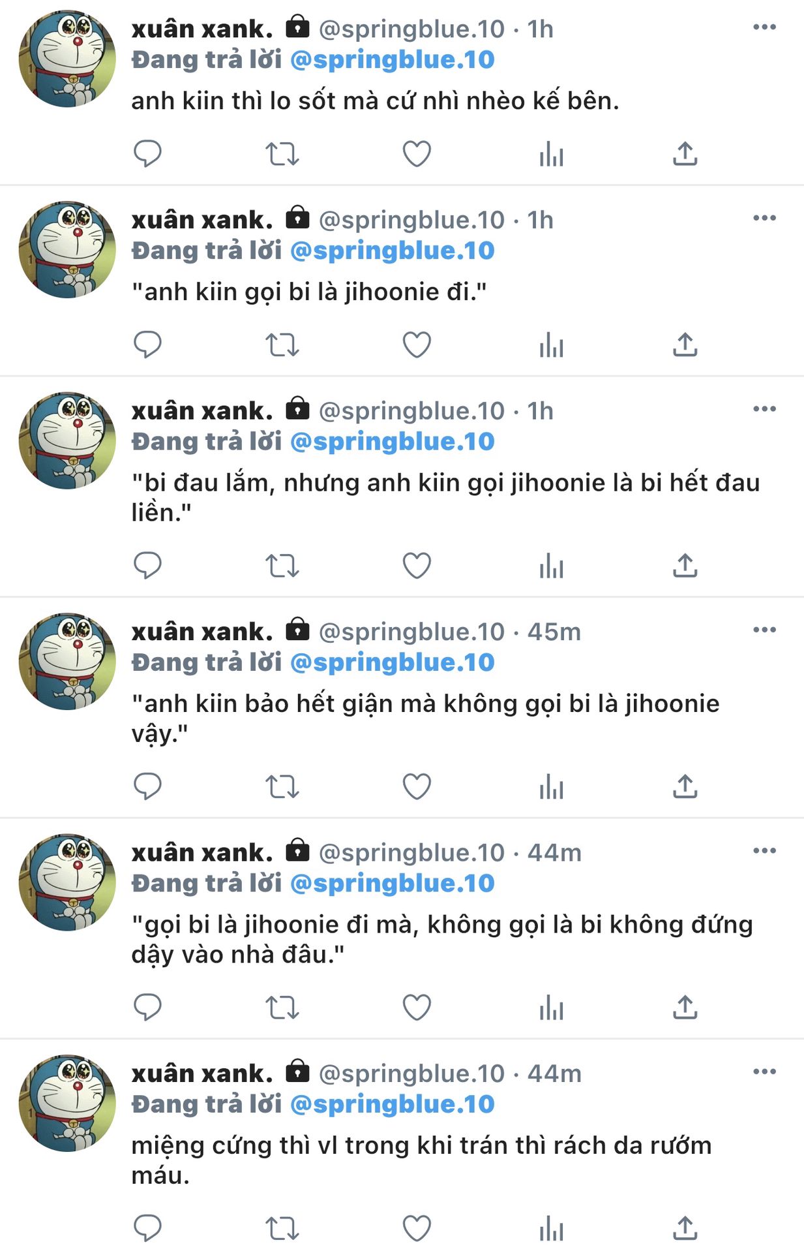Reply to the "anh kiin thì lo sốt" tweet
Viewport: 804px width, 1253px height.
click(x=147, y=153)
